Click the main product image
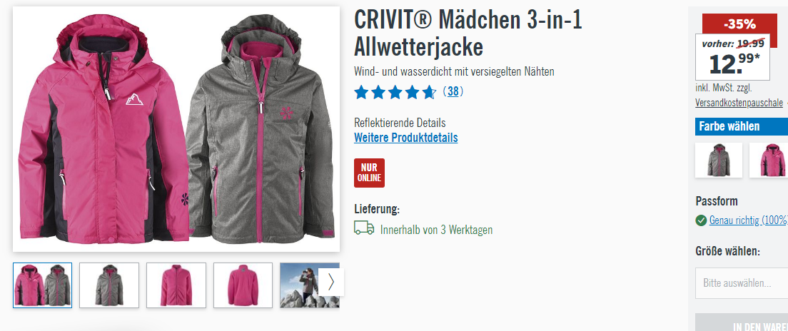 (x=176, y=129)
